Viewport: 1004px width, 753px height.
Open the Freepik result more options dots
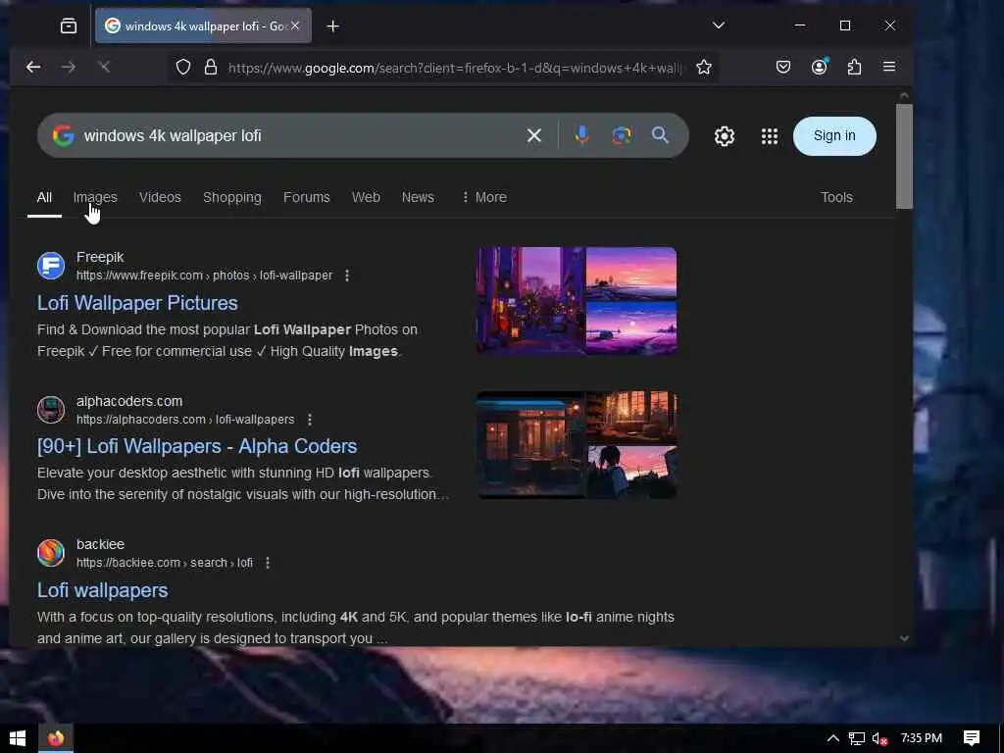[347, 276]
